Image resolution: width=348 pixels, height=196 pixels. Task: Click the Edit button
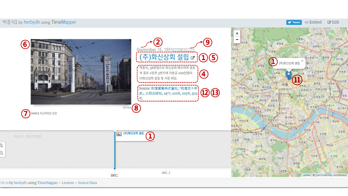[333, 22]
